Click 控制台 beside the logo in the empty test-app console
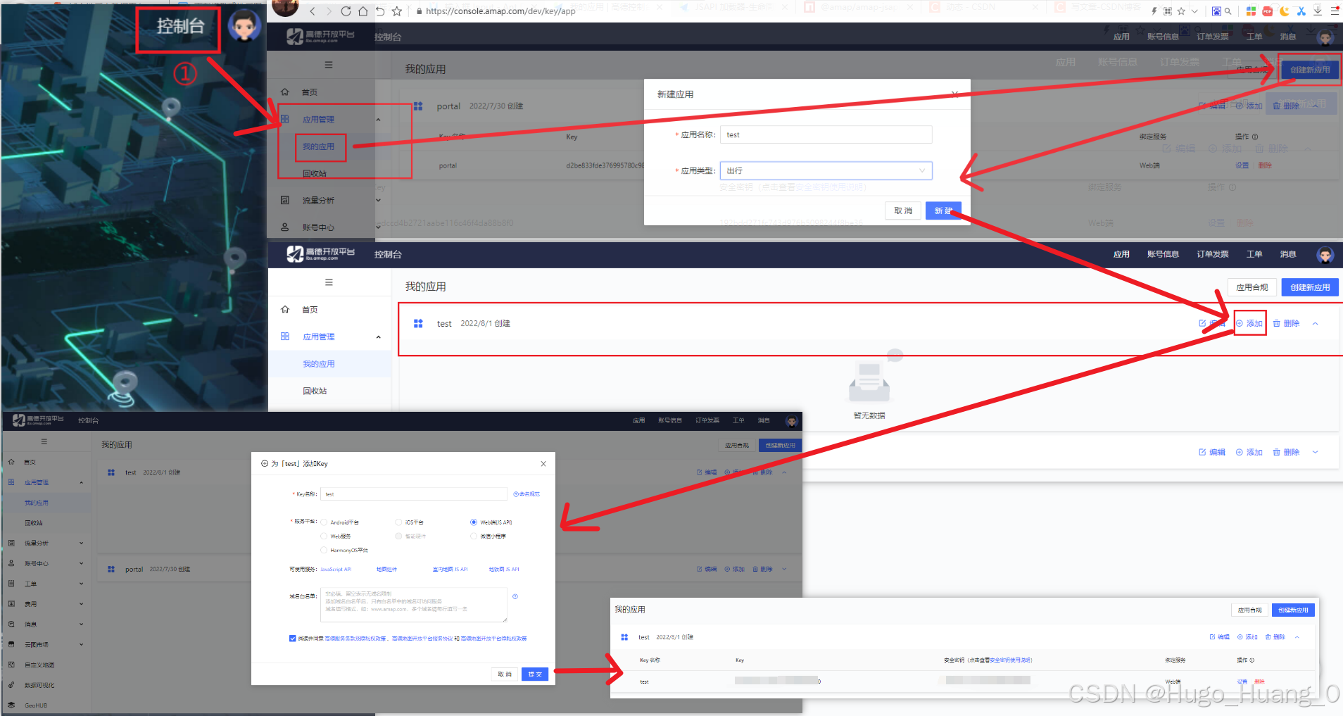1343x716 pixels. 388,254
